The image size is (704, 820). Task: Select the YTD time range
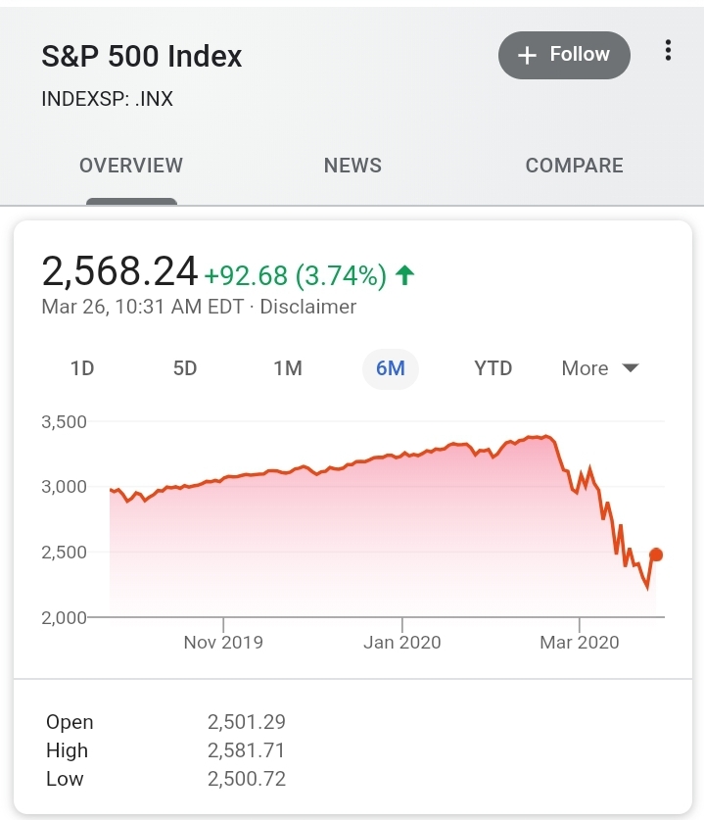point(493,368)
